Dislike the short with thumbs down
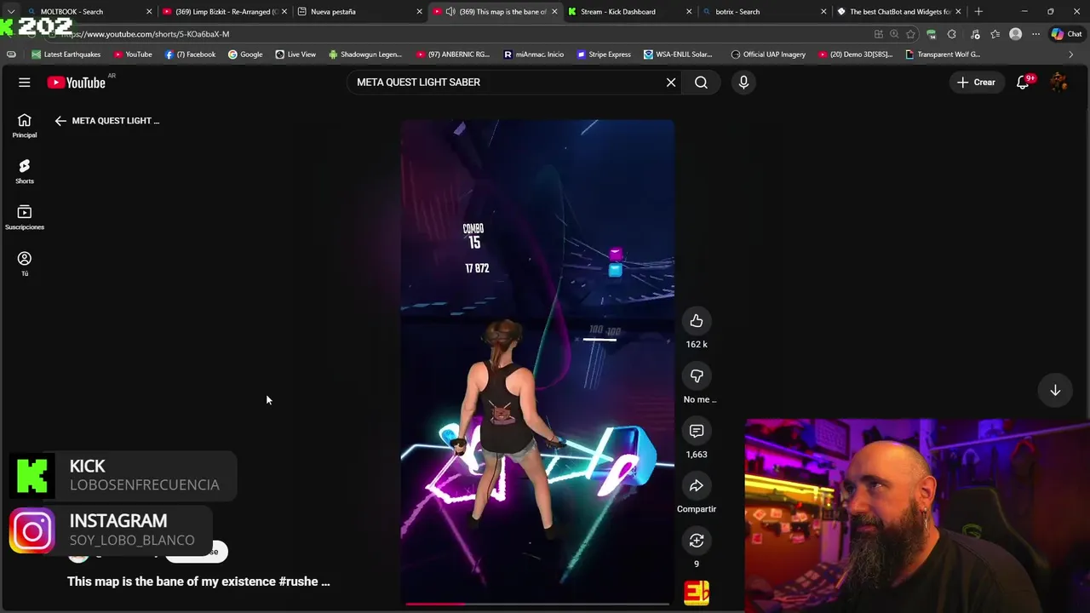 point(697,375)
